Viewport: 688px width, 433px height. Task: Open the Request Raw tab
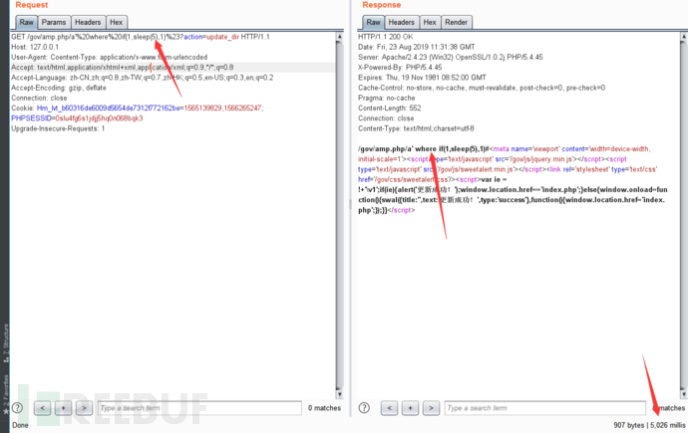point(26,22)
